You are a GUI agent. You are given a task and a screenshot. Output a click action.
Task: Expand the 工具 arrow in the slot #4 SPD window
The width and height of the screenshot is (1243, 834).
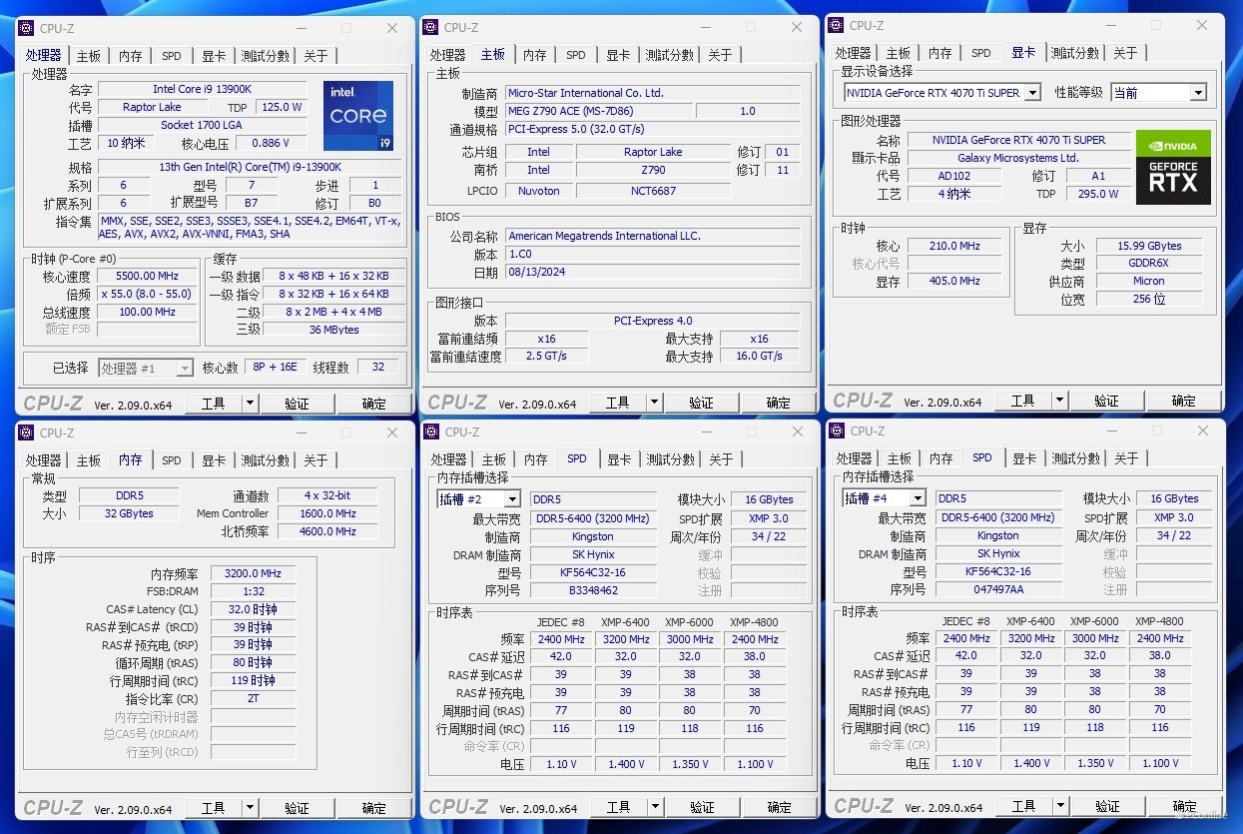(x=1060, y=806)
